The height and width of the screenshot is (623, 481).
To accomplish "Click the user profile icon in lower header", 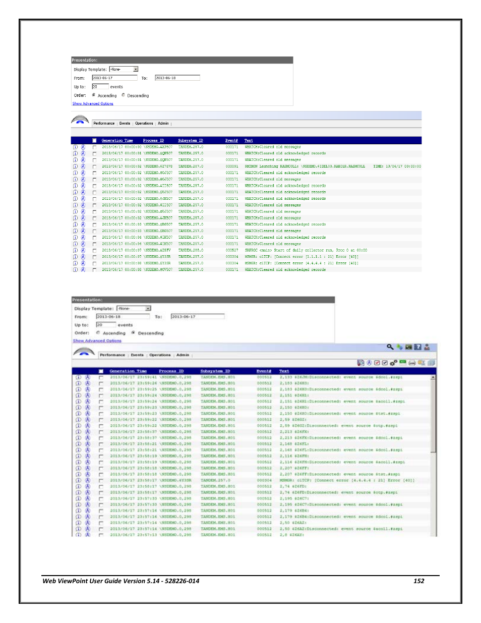I will coord(427,347).
